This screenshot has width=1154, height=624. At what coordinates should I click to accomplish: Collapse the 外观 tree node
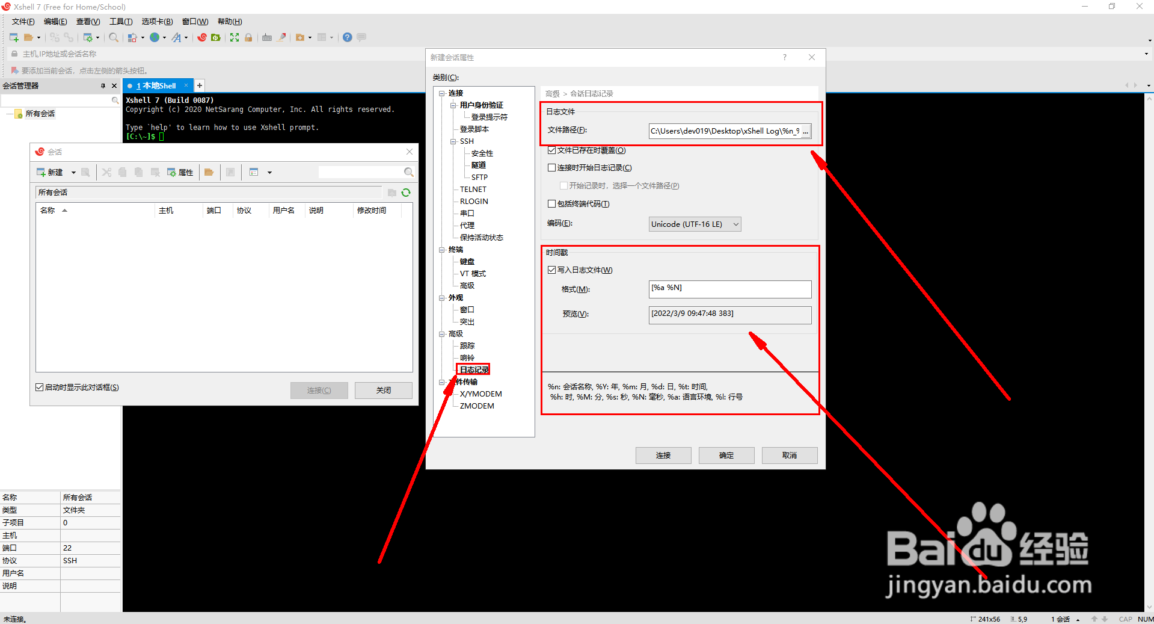(441, 298)
